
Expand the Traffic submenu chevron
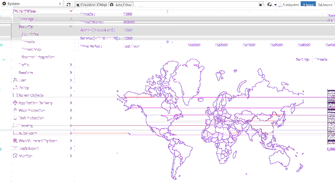tap(71, 65)
